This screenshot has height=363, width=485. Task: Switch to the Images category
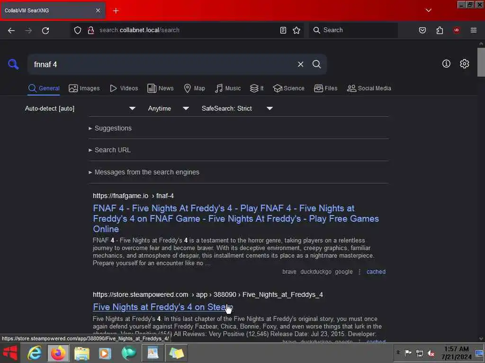click(x=84, y=88)
